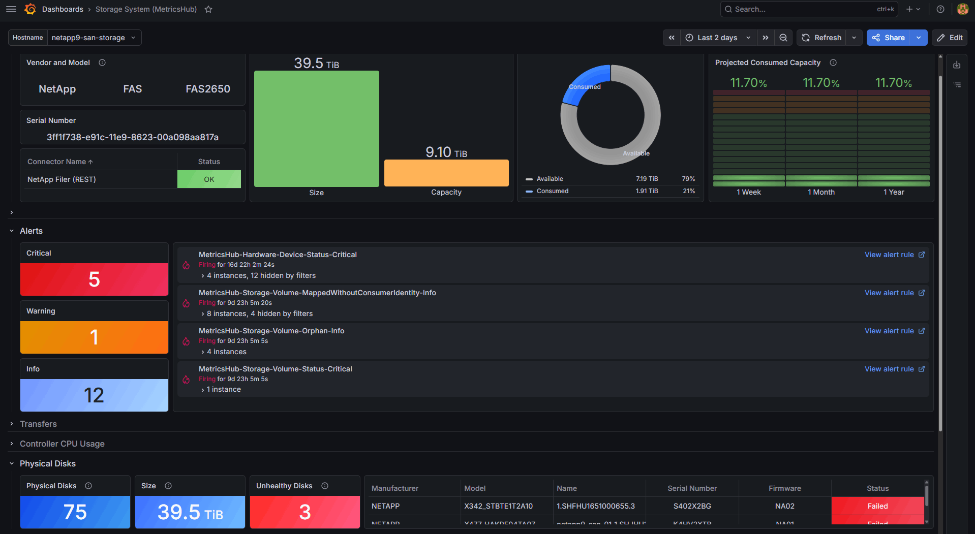View alert rule for Hardware-Device-Status-Critical
This screenshot has width=975, height=534.
click(x=895, y=255)
